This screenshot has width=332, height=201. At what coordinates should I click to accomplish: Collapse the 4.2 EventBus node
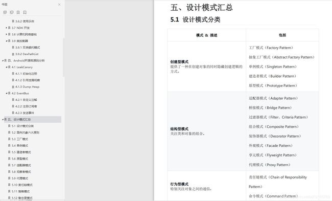point(6,93)
